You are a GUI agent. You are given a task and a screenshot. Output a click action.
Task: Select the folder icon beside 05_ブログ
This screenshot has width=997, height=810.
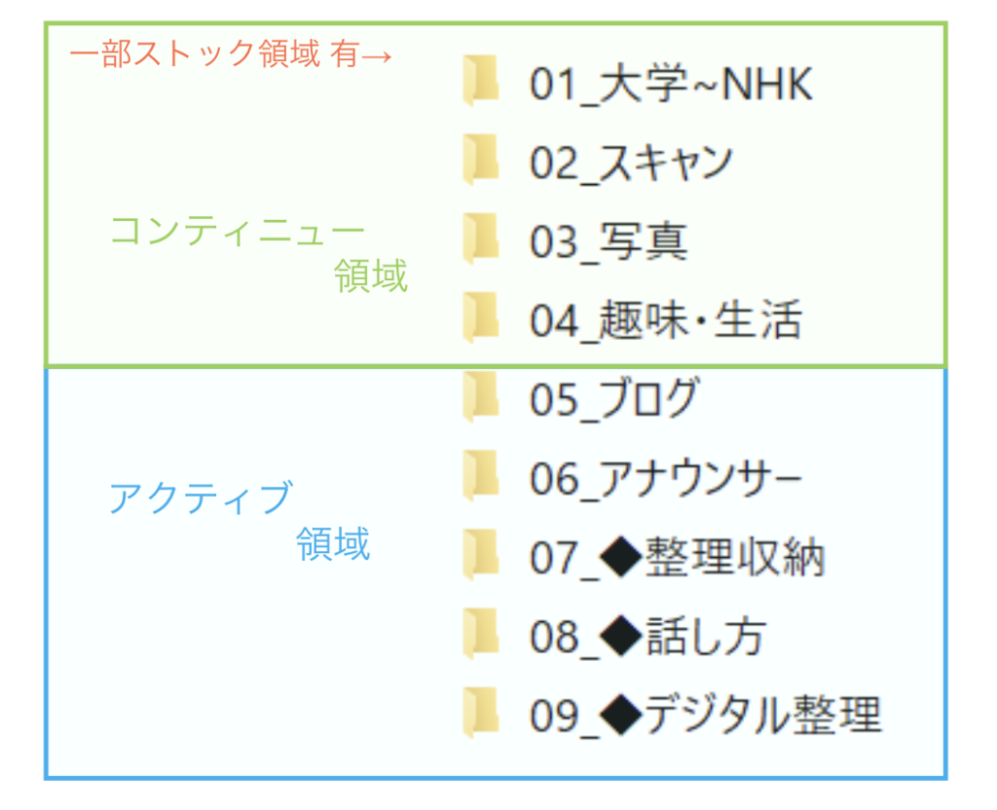[x=481, y=396]
